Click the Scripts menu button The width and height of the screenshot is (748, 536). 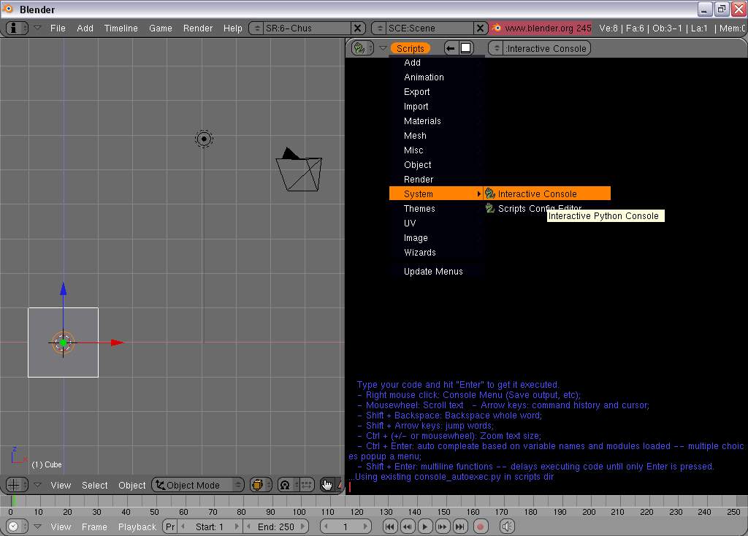411,48
